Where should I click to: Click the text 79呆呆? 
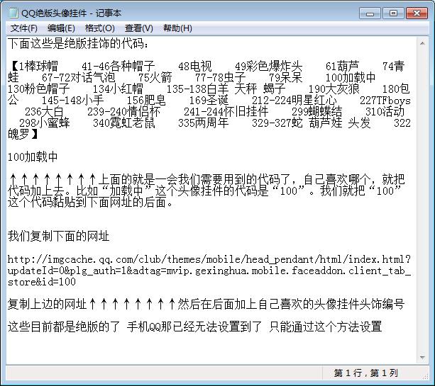coord(285,77)
